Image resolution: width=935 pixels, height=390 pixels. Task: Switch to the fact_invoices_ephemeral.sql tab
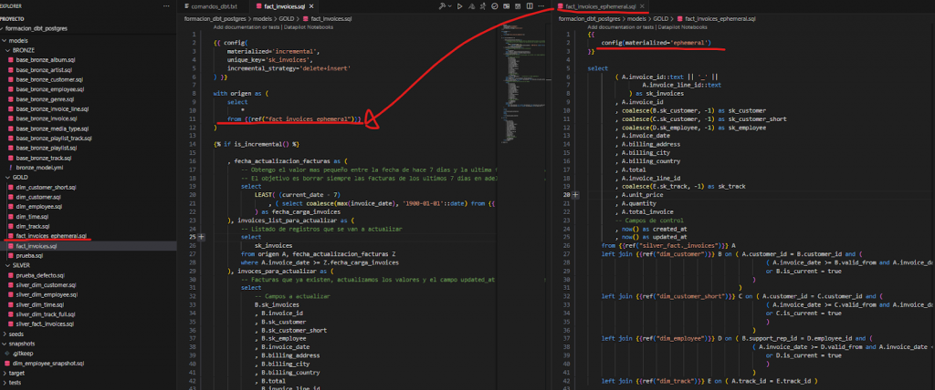coord(601,6)
